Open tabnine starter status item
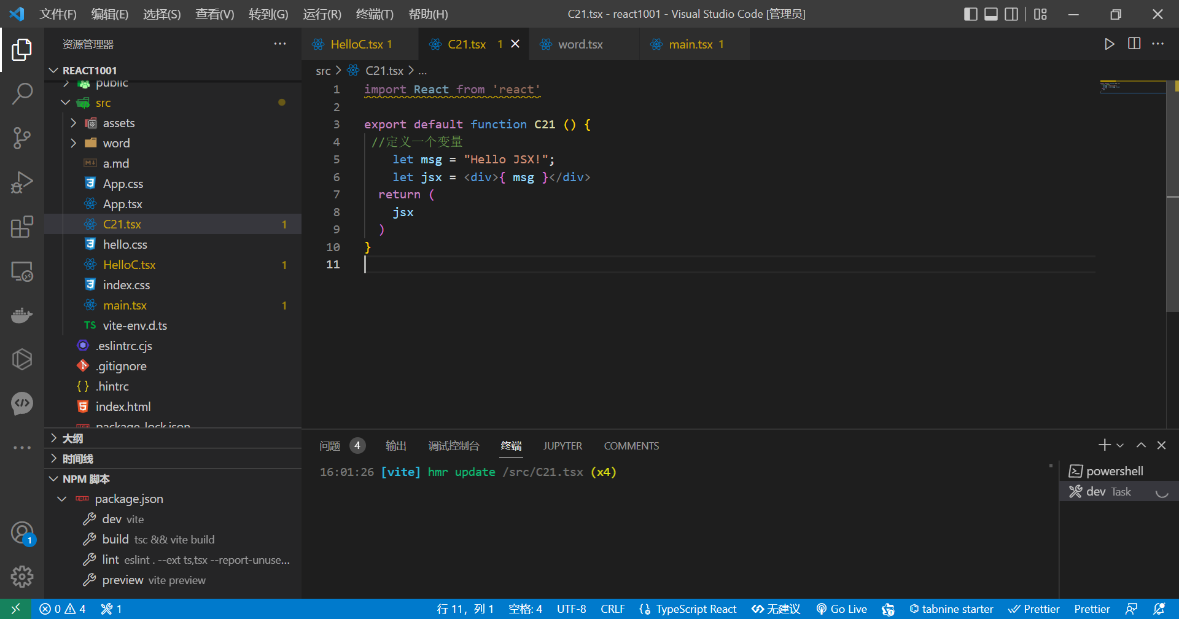Screen dimensions: 1179x619 click(951, 609)
